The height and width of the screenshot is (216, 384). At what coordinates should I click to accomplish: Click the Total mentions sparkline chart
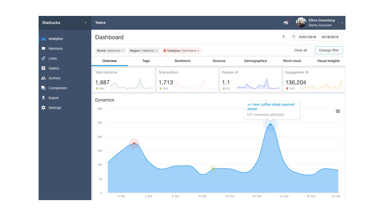point(131,84)
